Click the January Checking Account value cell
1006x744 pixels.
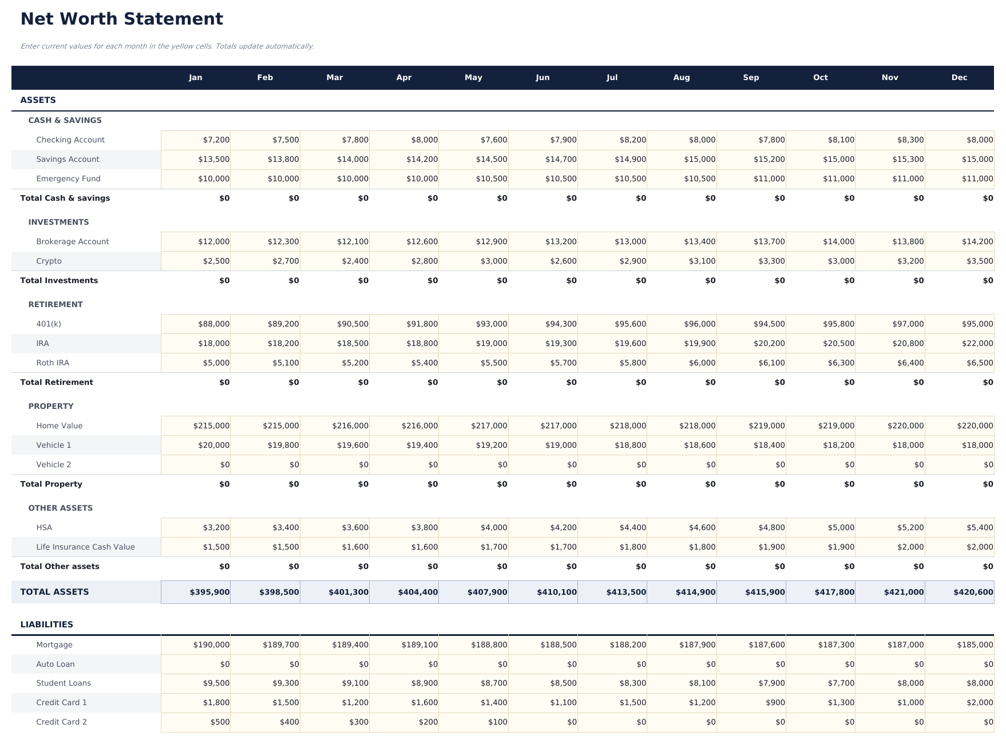coord(196,140)
